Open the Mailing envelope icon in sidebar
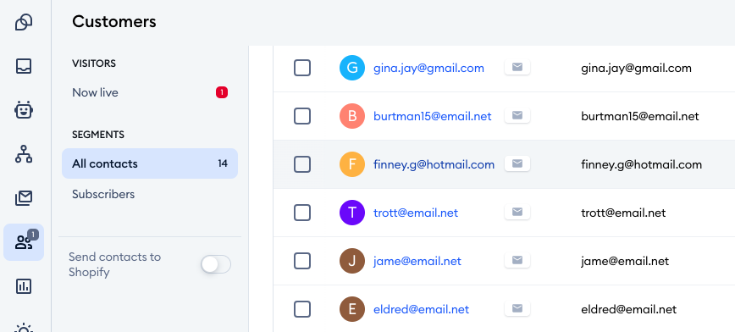 pos(24,198)
